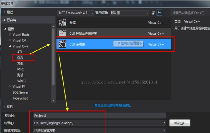Collapse Visual C++ templates node
Screen dimensions: 210x133
pyautogui.click(x=10, y=46)
